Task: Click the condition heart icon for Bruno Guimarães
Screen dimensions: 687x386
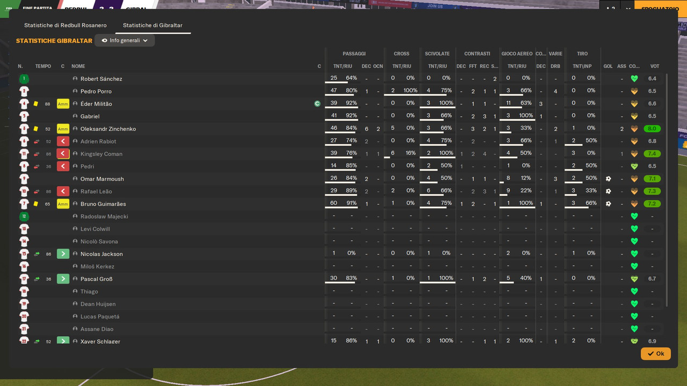Action: 634,204
